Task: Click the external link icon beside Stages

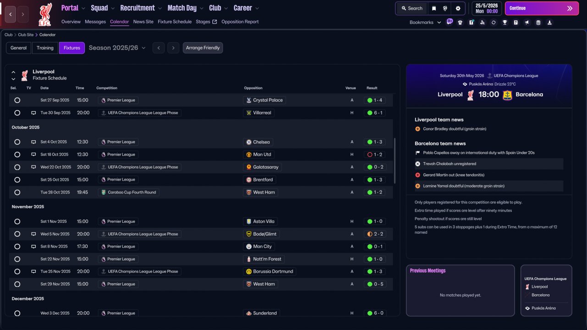Action: [215, 22]
